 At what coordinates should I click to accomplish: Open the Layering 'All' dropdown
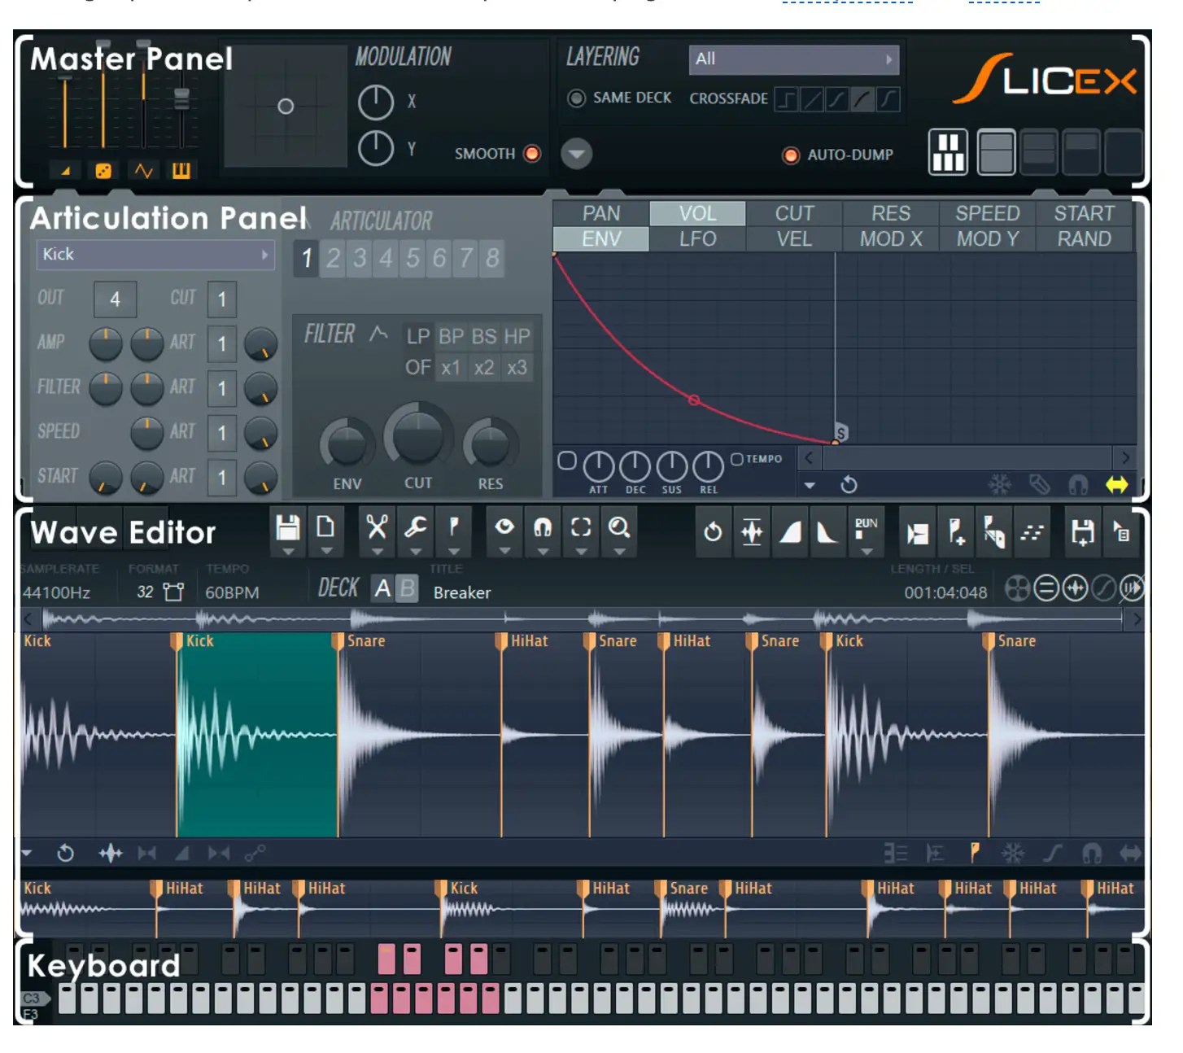click(793, 58)
